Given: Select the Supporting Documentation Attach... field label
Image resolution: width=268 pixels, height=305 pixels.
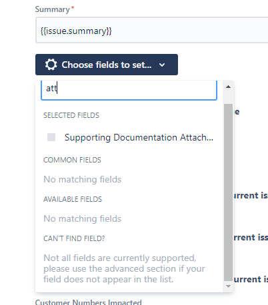Looking at the screenshot, I should [139, 137].
